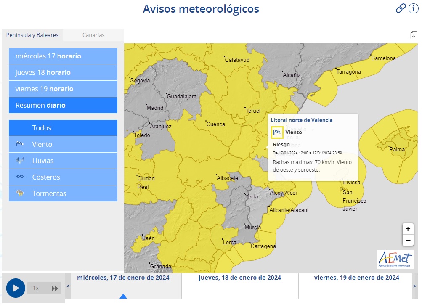
Task: Zoom out using the map minus button
Action: pos(407,240)
